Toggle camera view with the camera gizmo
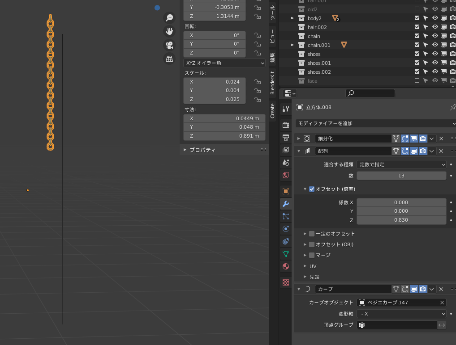The width and height of the screenshot is (456, 345). [169, 45]
